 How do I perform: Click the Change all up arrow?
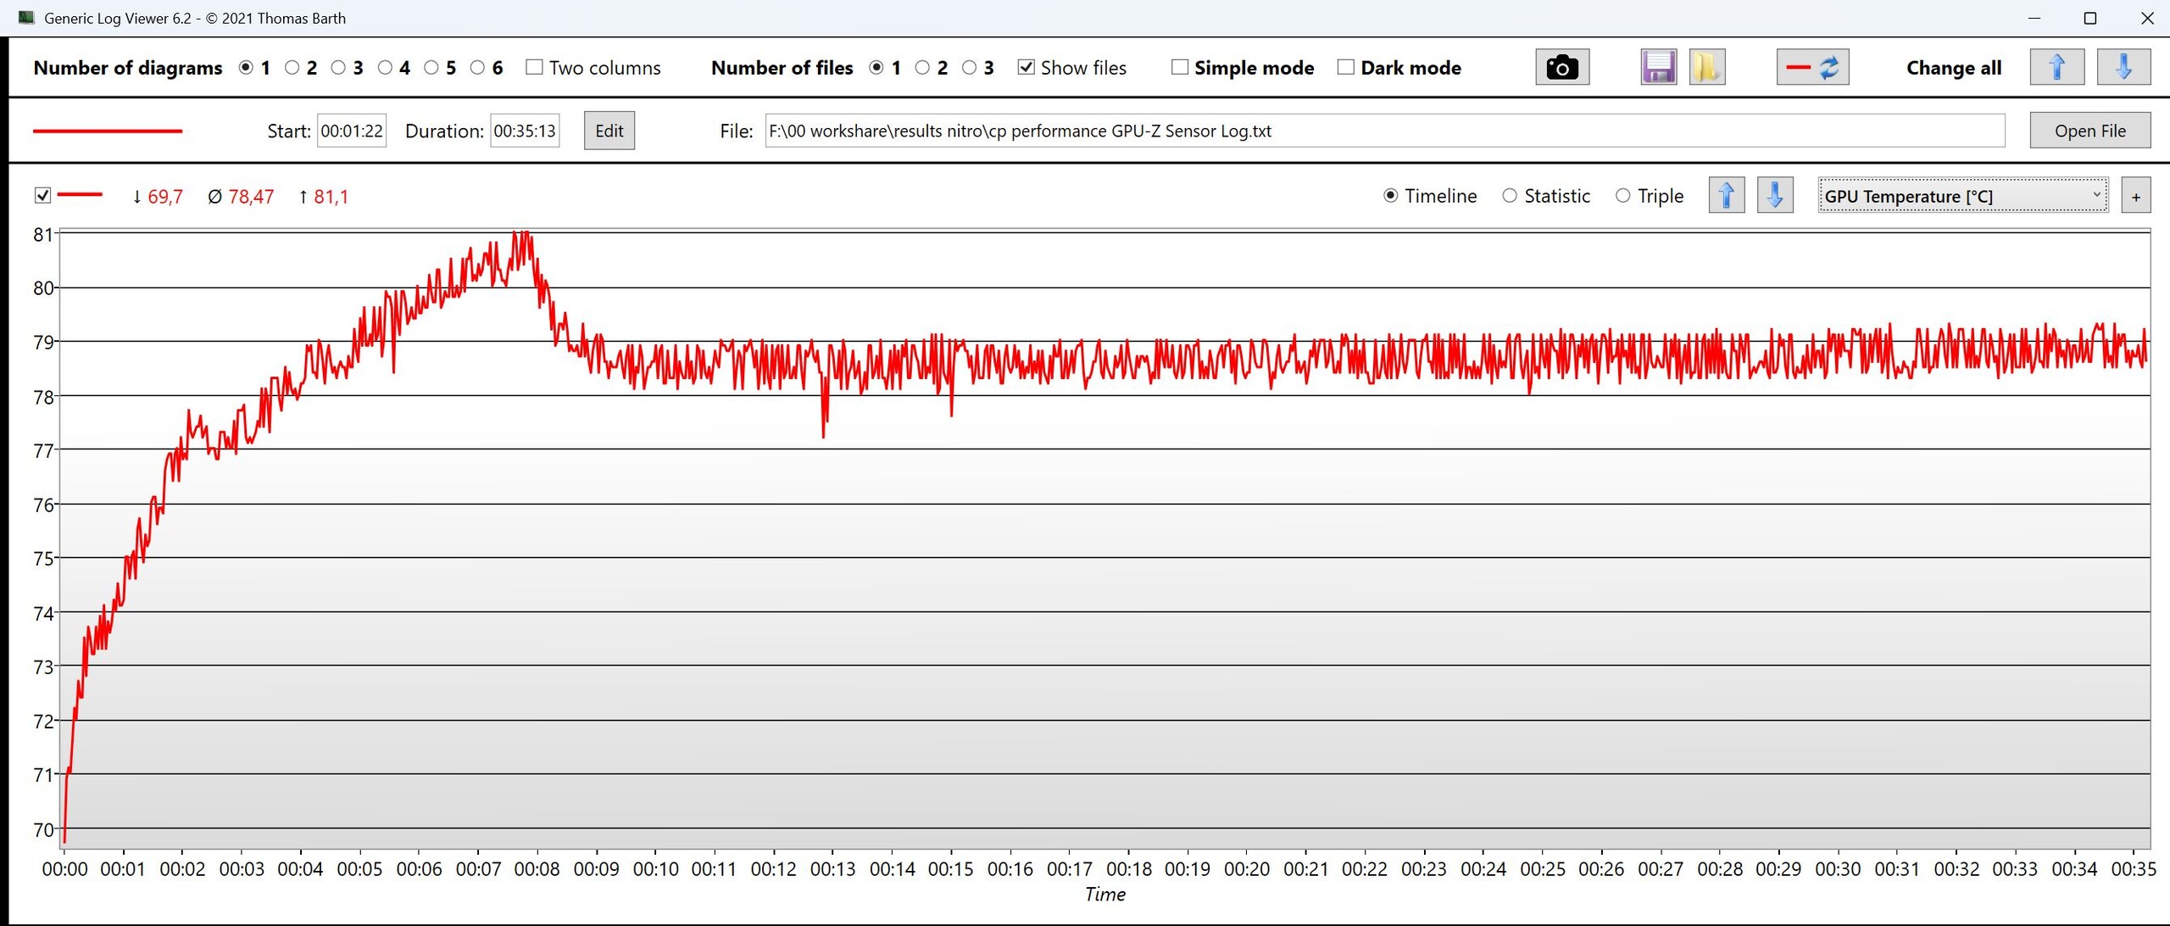[x=2056, y=68]
